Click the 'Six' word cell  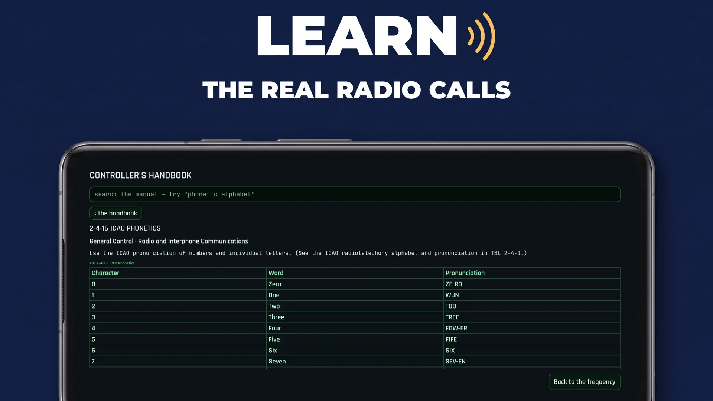click(355, 351)
